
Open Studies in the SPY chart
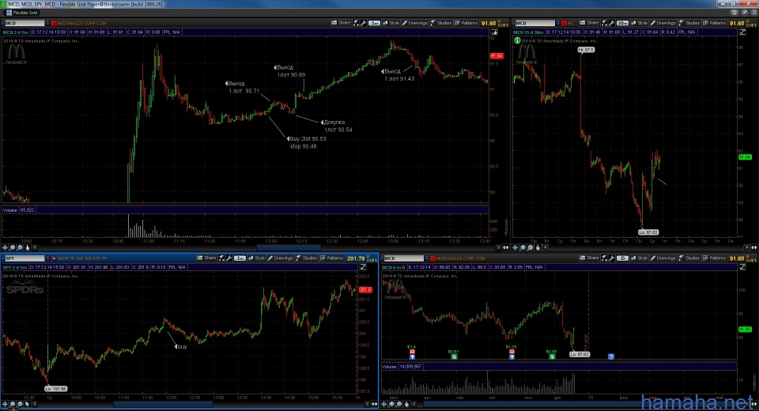click(x=307, y=258)
